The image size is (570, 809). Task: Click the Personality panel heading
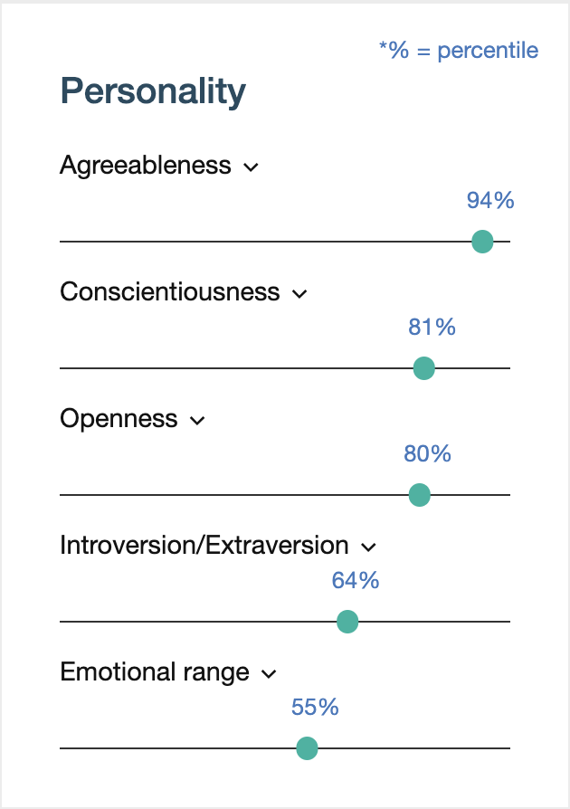coord(152,90)
